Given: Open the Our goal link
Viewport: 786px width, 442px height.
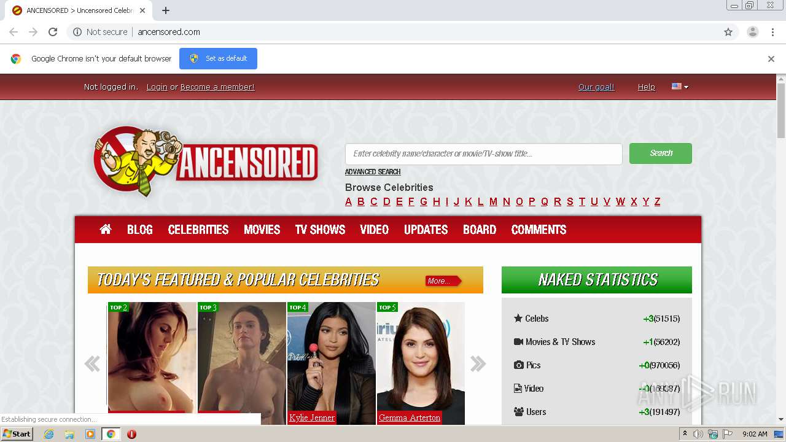Looking at the screenshot, I should click(596, 87).
